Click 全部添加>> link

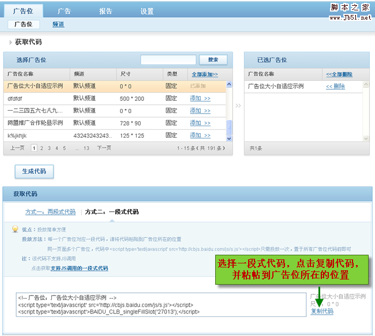205,74
